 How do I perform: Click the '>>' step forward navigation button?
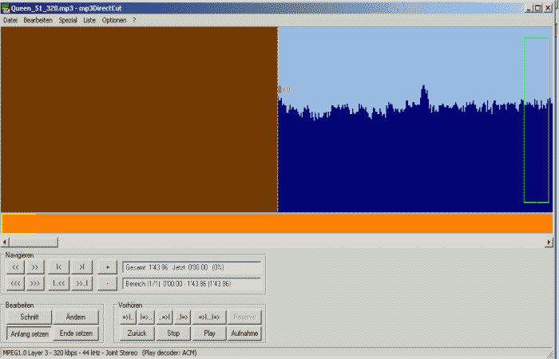pos(35,267)
